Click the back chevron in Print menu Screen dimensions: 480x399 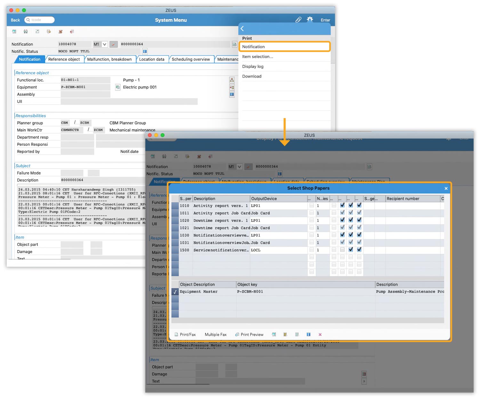click(x=242, y=29)
